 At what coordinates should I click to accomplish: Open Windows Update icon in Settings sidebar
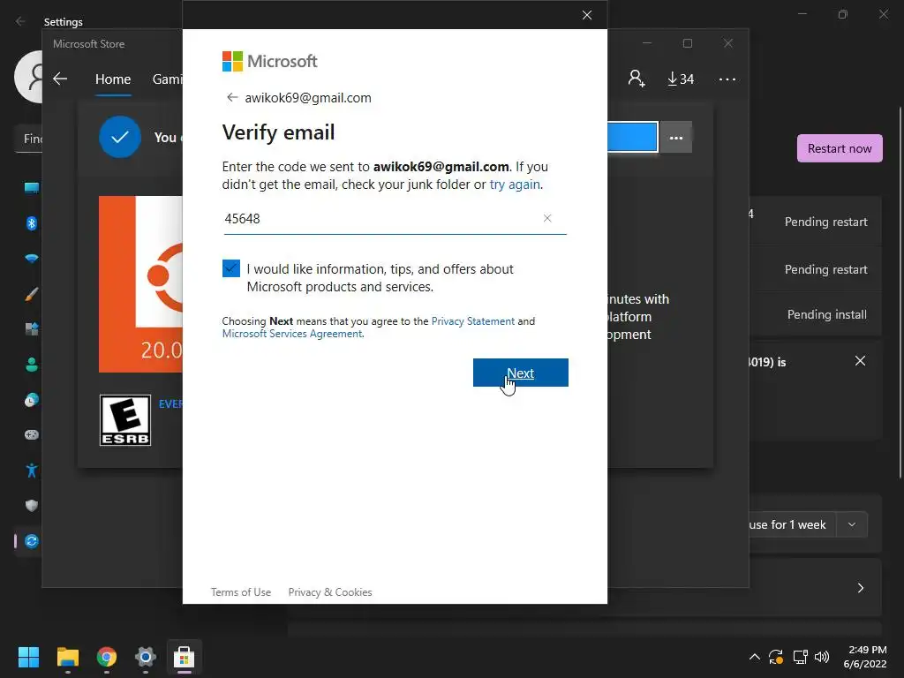click(32, 541)
